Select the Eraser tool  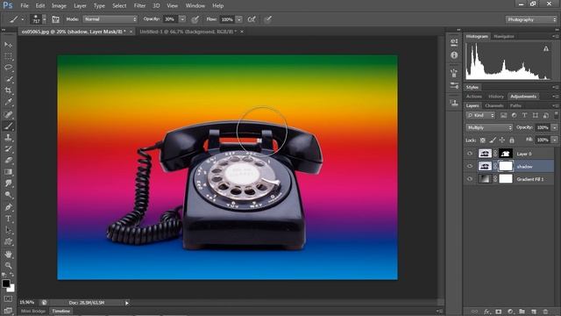click(x=8, y=161)
